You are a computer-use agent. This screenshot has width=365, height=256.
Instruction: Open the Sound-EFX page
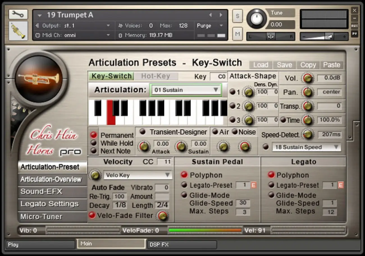click(x=53, y=192)
